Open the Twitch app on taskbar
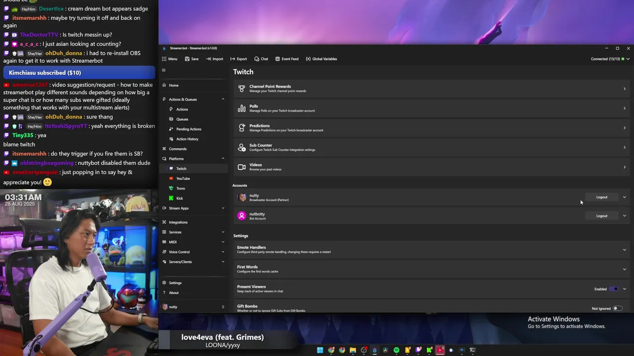Screen dimensions: 634x356 (x=418, y=350)
